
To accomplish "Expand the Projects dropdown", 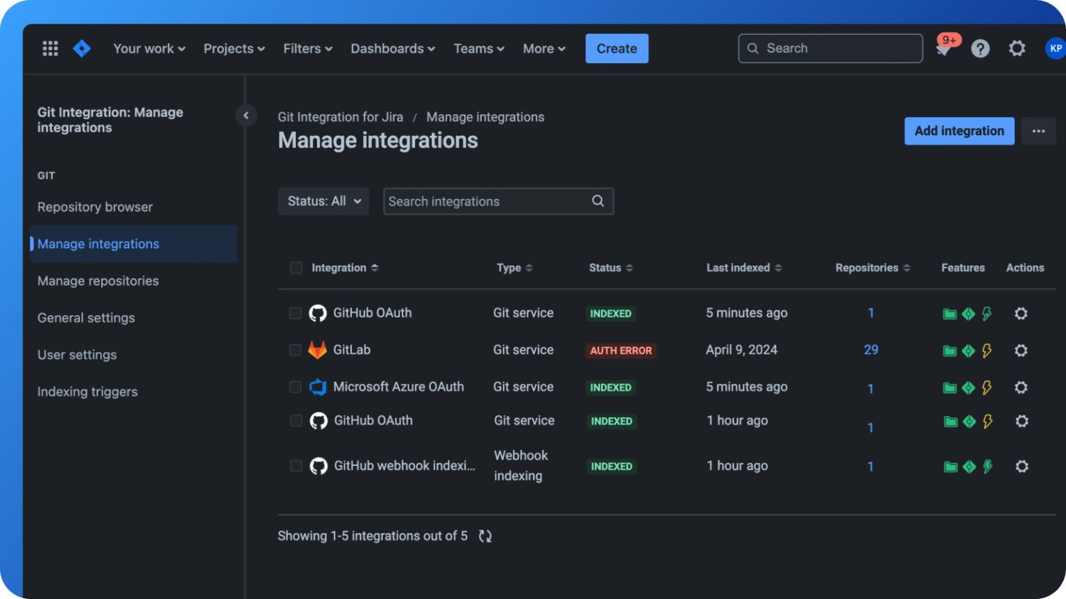I will [234, 49].
